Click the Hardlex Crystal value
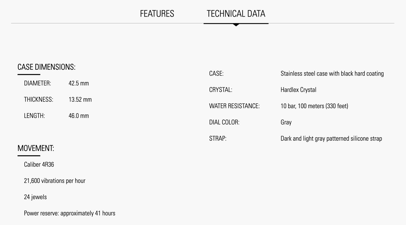The height and width of the screenshot is (225, 406). point(298,90)
